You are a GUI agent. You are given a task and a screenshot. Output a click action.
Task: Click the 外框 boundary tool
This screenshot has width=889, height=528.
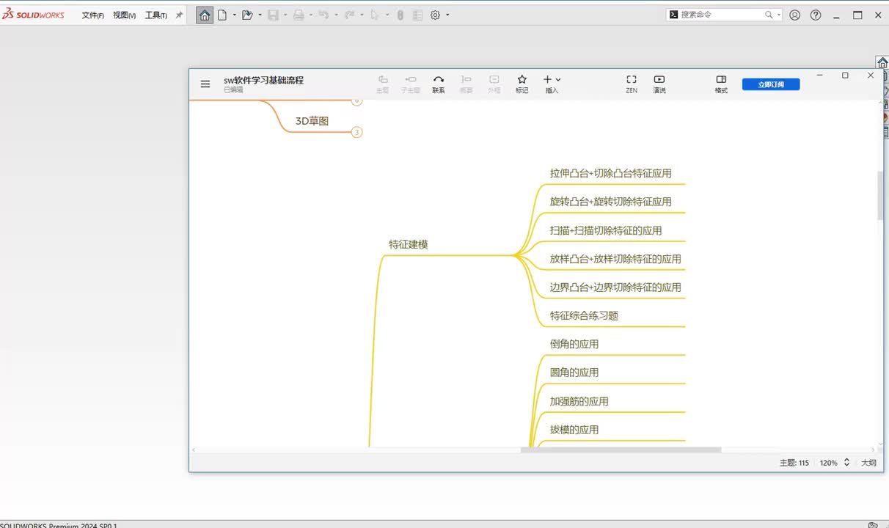(x=494, y=84)
